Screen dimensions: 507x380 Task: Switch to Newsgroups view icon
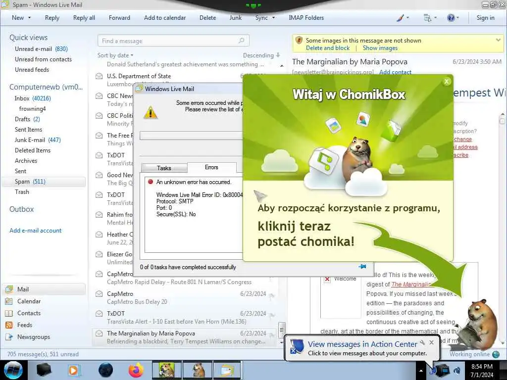pos(9,336)
